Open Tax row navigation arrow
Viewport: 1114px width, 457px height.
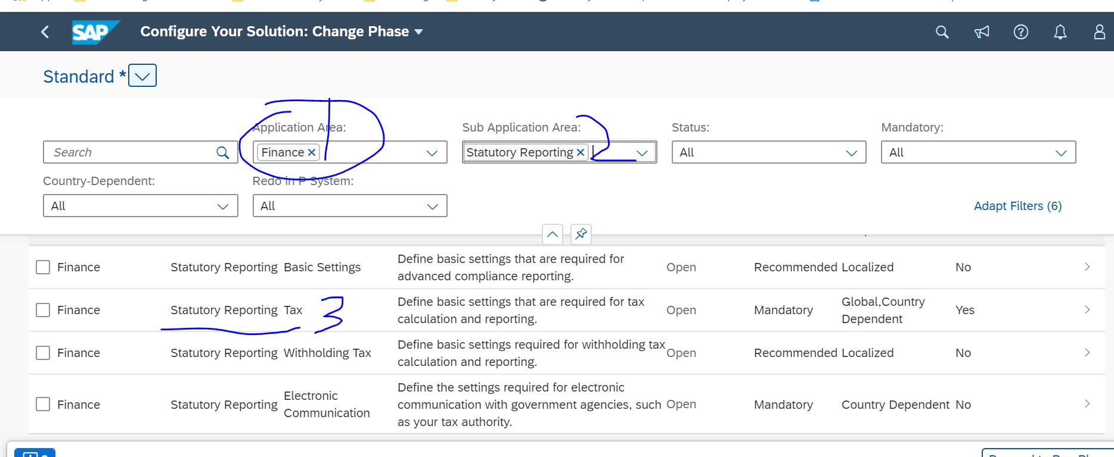(1087, 309)
